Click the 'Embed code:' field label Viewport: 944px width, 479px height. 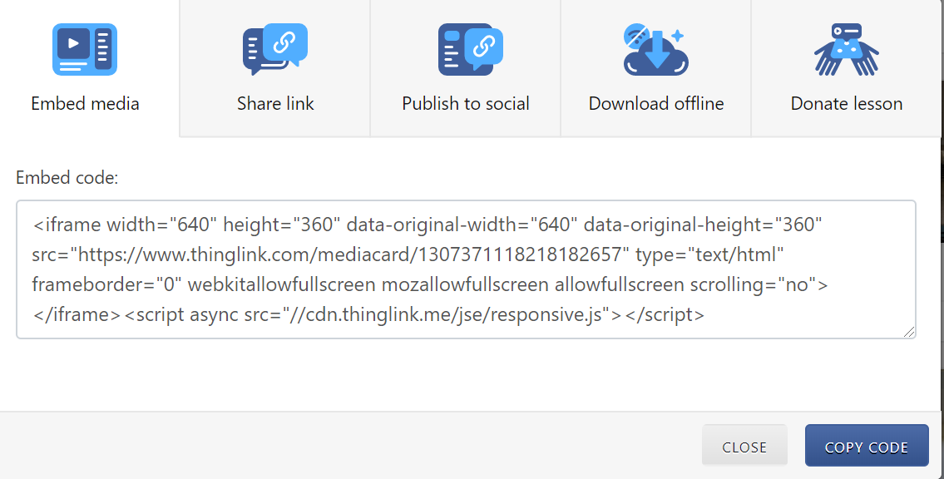click(67, 177)
